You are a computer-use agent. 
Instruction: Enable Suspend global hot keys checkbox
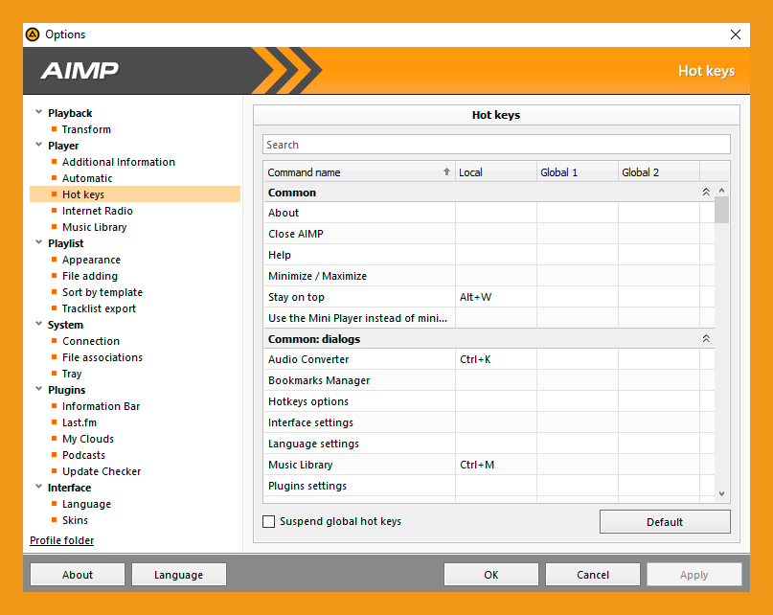pos(269,522)
